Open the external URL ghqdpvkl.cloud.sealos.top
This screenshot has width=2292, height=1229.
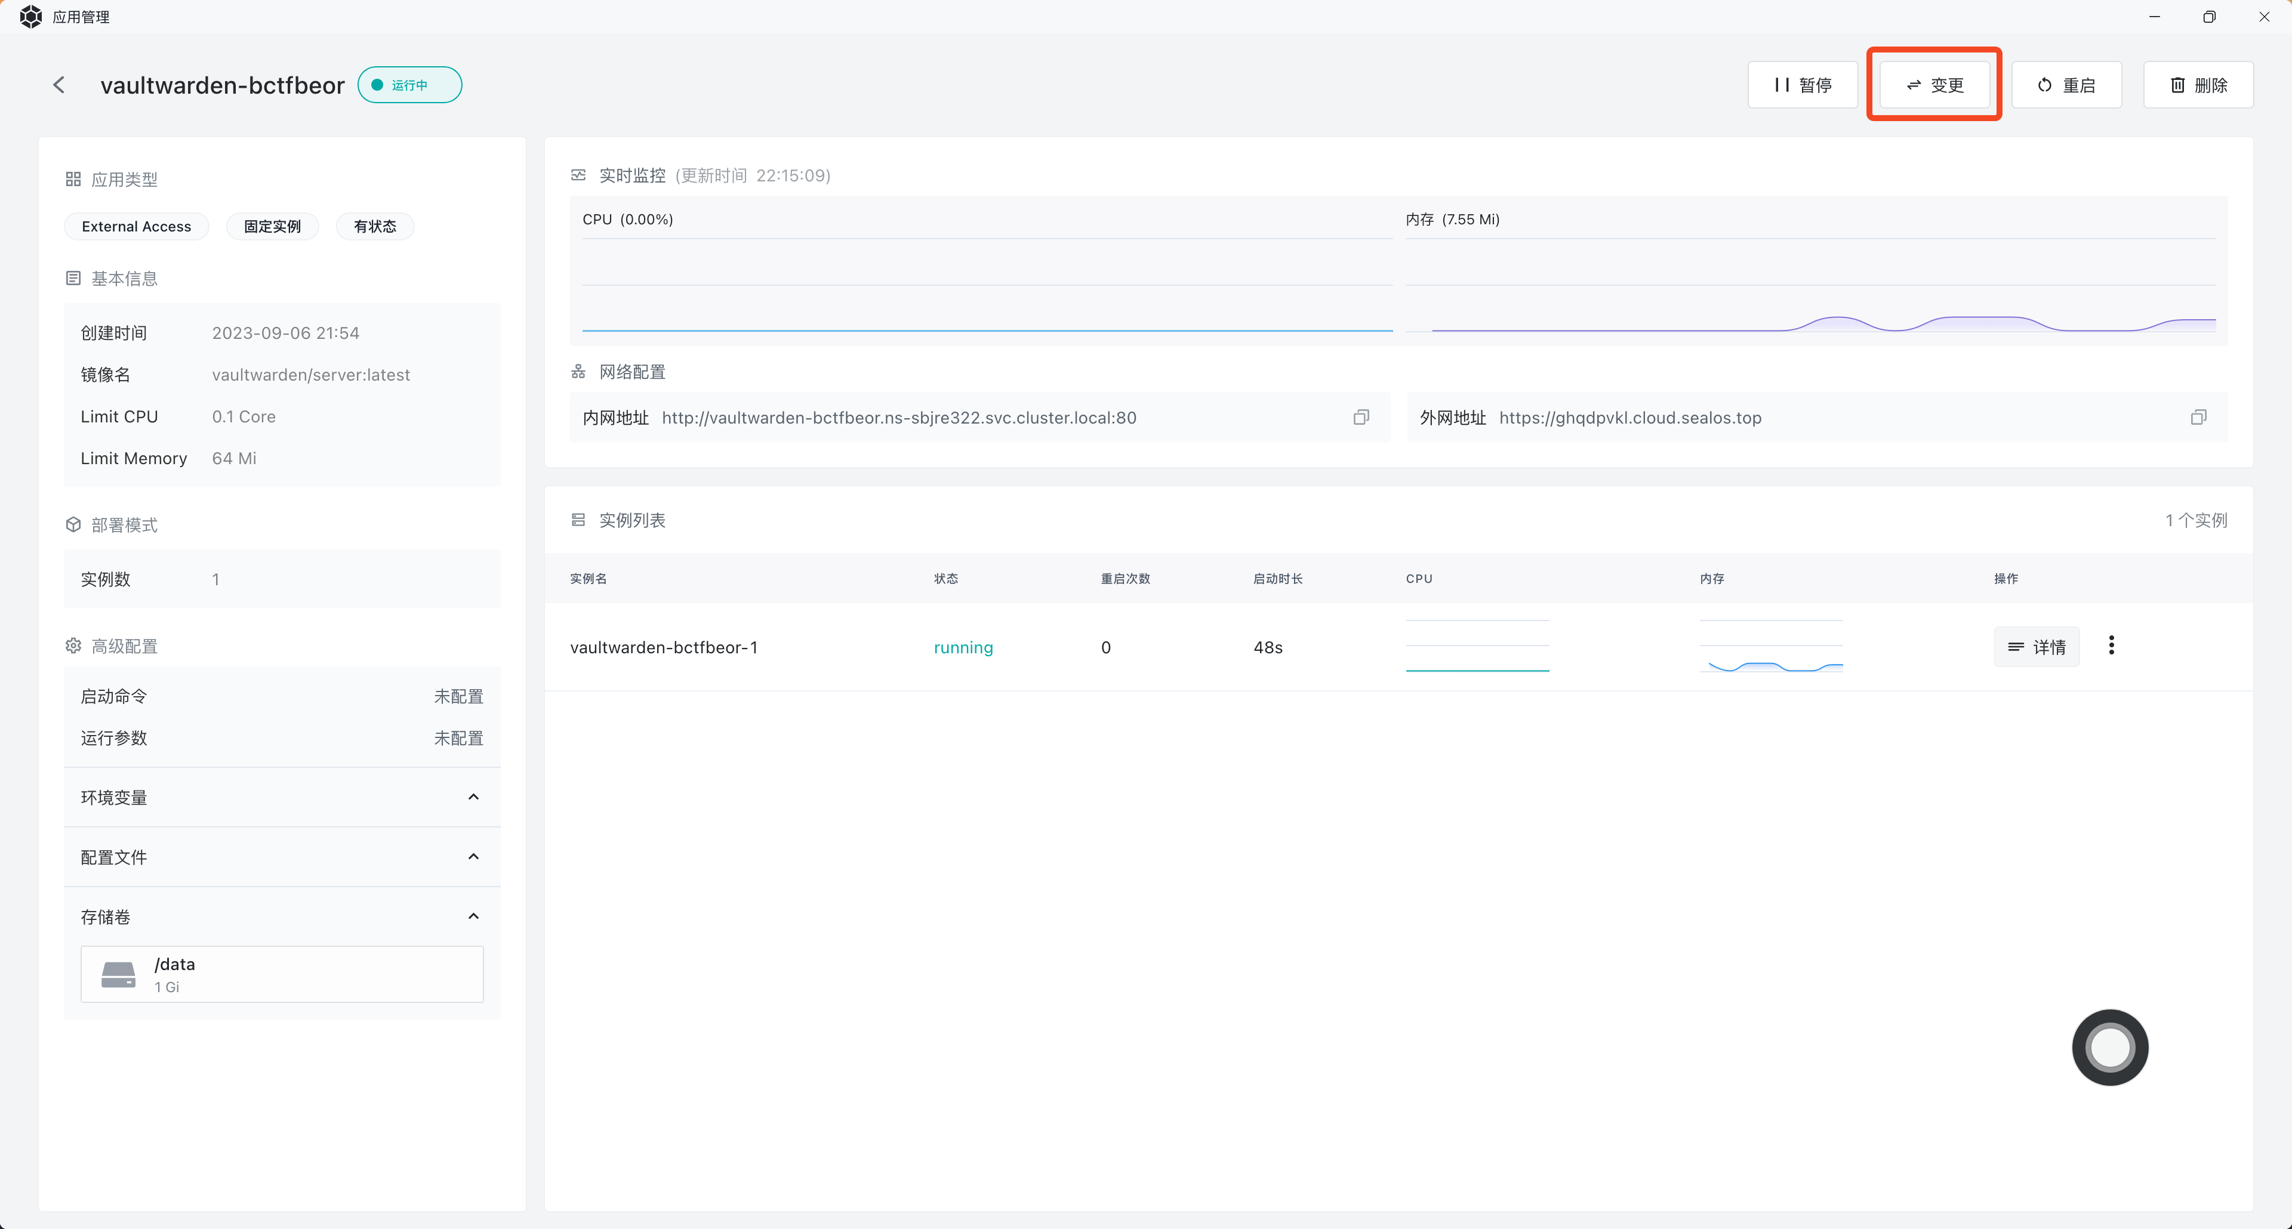pos(1629,418)
